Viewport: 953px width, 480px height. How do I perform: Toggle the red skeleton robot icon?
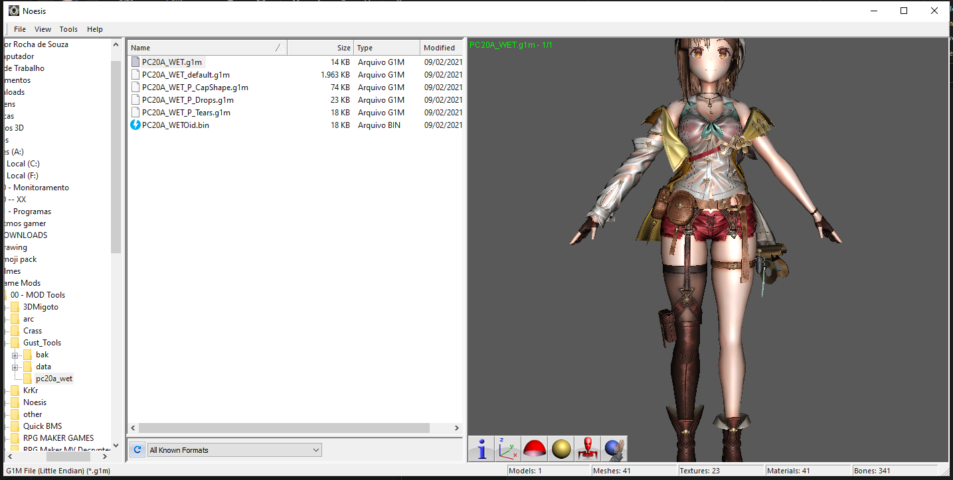(x=588, y=449)
